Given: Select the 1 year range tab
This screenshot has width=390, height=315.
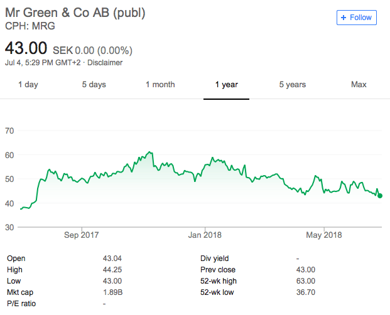Looking at the screenshot, I should coord(226,85).
